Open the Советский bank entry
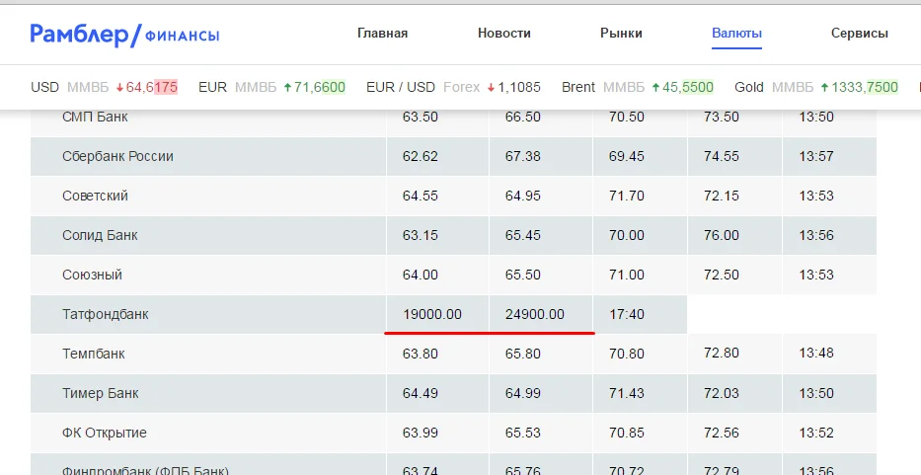Image resolution: width=921 pixels, height=475 pixels. pyautogui.click(x=95, y=196)
